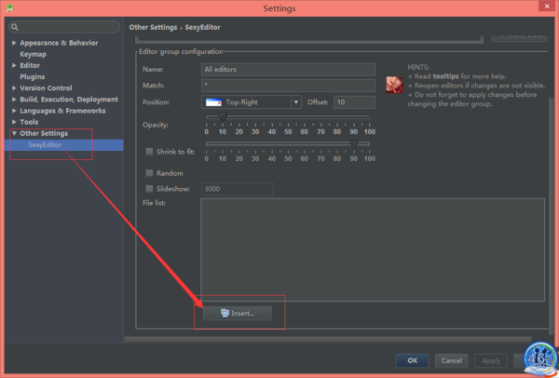Open the Keymap settings page
559x378 pixels.
point(34,54)
